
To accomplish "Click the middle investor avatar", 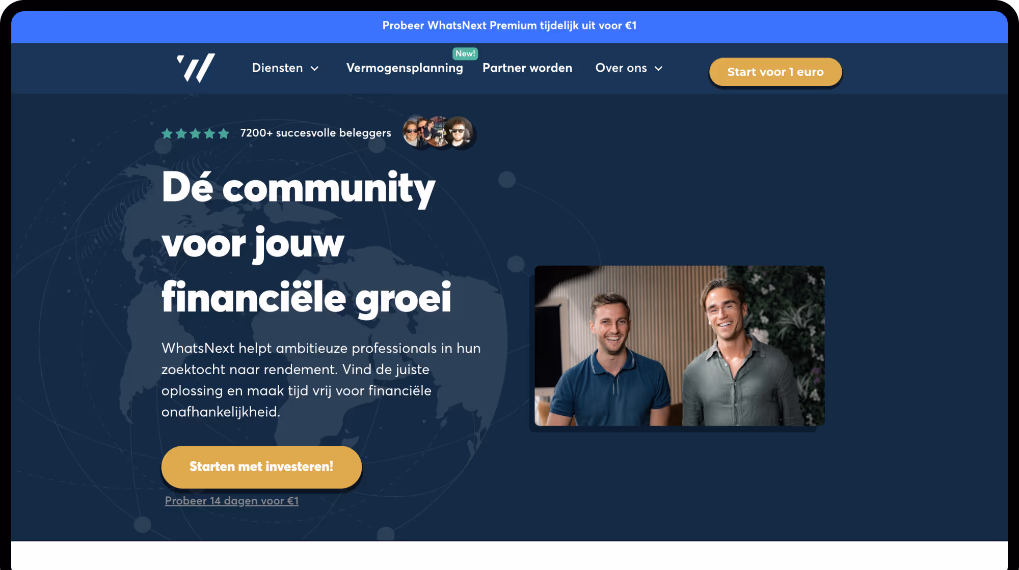I will tap(438, 132).
